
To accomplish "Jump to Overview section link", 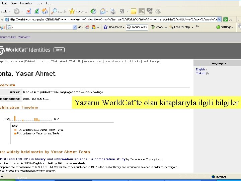I will pyautogui.click(x=17, y=61).
